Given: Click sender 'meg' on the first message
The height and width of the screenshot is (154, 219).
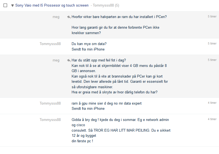Looking at the screenshot, I should coord(56,17).
